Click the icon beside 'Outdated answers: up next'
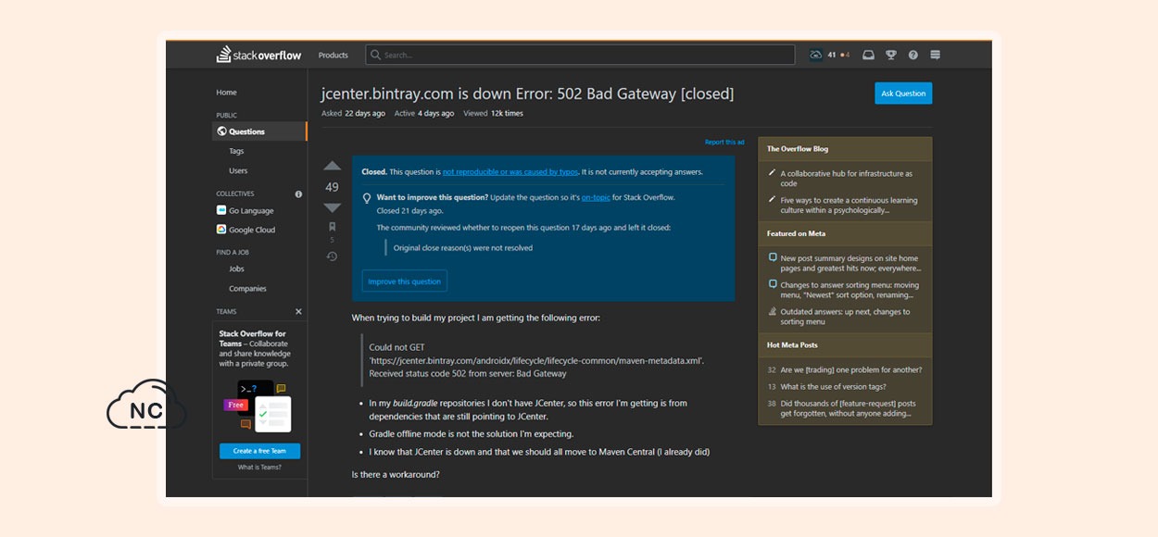Image resolution: width=1158 pixels, height=537 pixels. (x=773, y=312)
